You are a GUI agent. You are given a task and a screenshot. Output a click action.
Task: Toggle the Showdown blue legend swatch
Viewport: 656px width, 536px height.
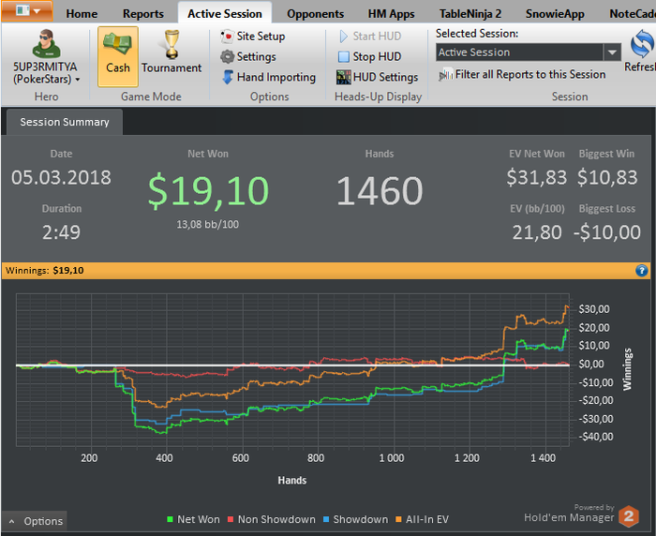click(x=326, y=519)
